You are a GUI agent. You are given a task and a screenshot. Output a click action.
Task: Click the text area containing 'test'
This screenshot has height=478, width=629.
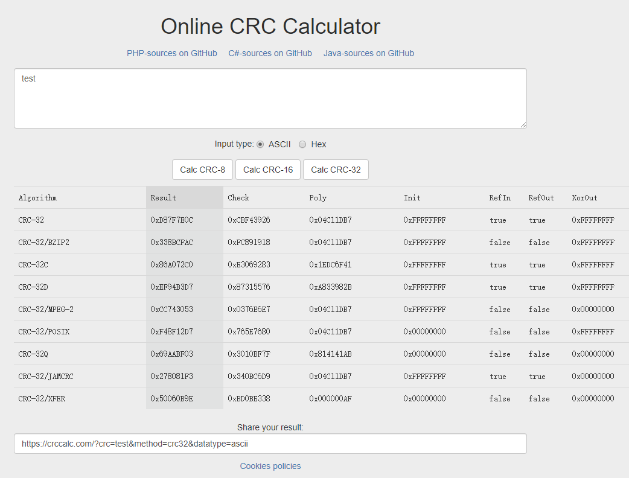point(270,98)
